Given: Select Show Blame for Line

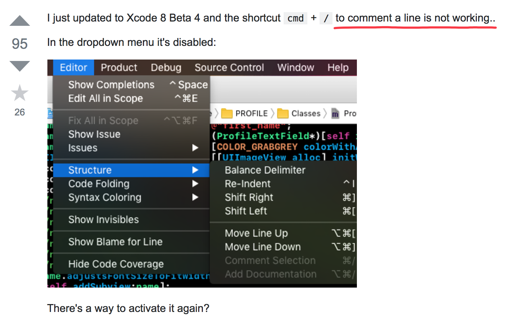Looking at the screenshot, I should [131, 242].
